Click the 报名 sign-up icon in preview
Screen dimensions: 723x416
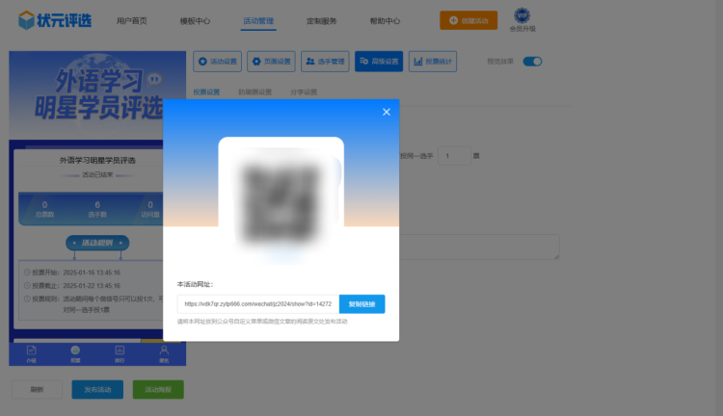(163, 353)
